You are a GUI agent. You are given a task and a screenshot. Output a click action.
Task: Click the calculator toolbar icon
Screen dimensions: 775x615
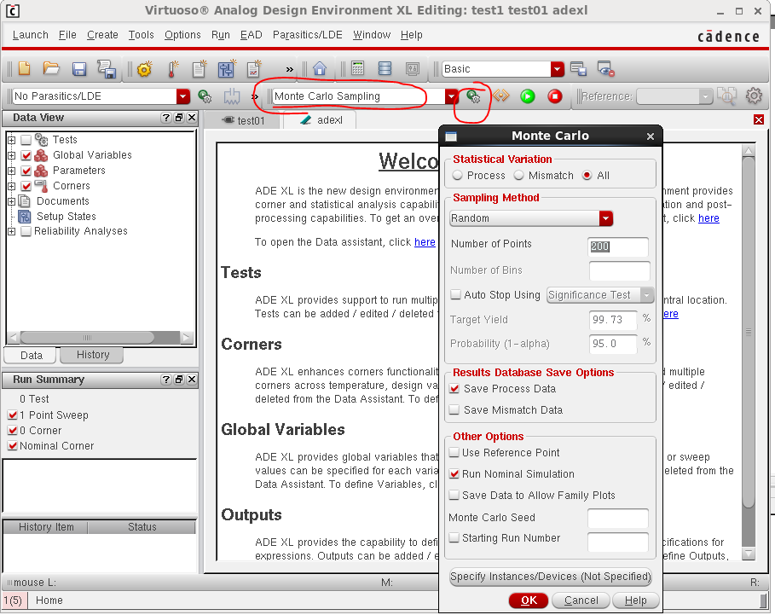coord(357,68)
